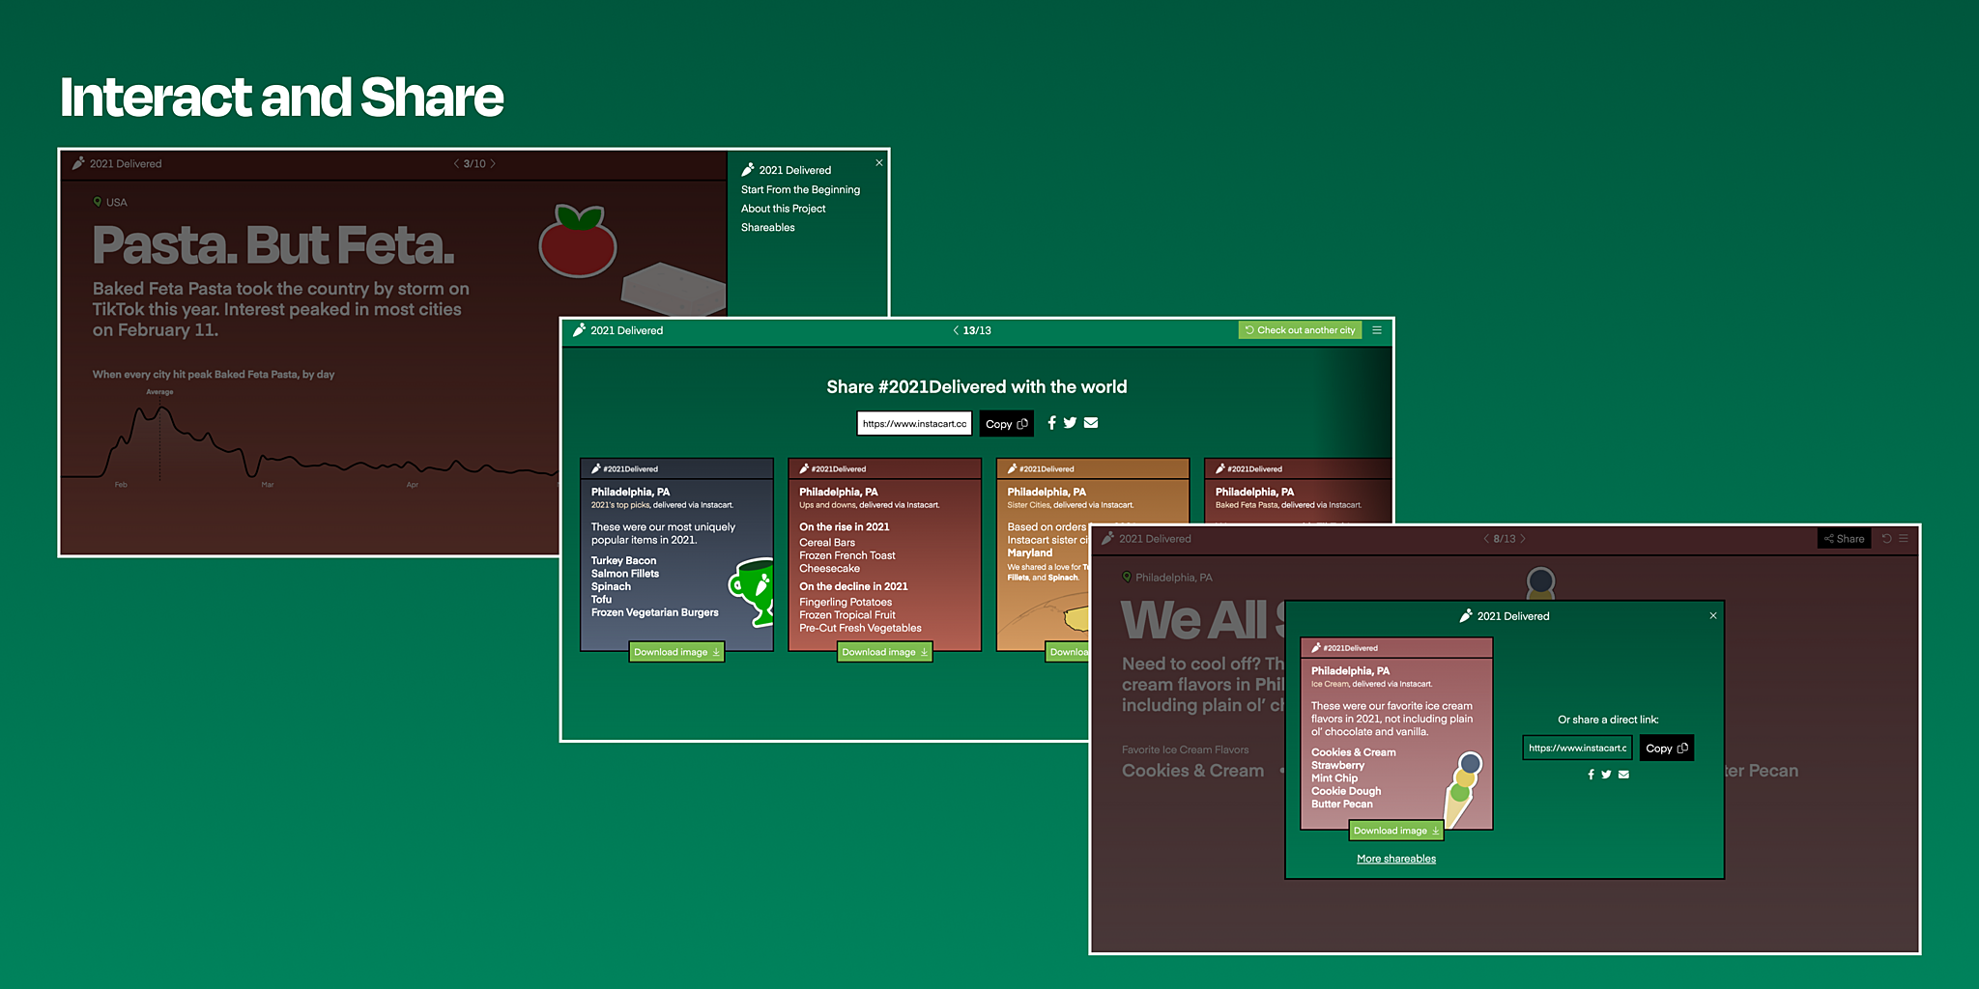Click the restart arrow icon beside Share
This screenshot has width=1979, height=989.
1886,539
